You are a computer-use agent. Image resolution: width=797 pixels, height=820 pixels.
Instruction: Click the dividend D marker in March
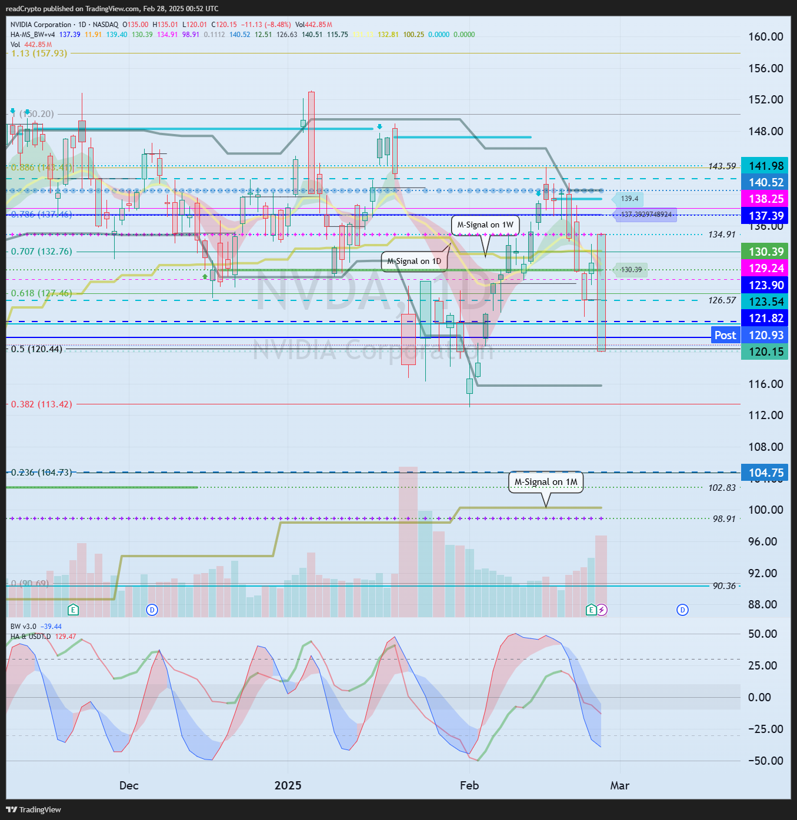click(x=682, y=610)
